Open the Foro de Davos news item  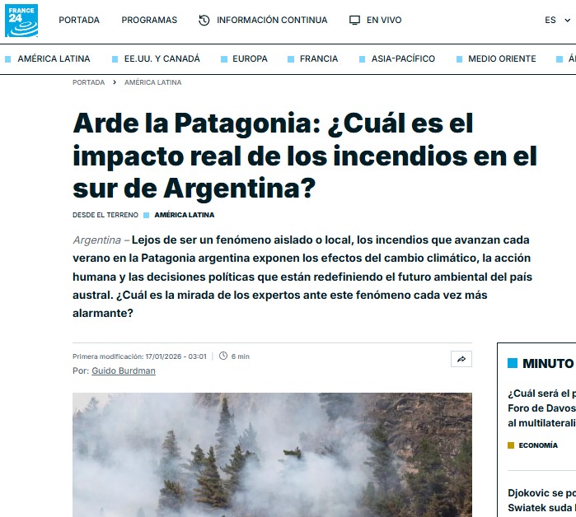541,408
